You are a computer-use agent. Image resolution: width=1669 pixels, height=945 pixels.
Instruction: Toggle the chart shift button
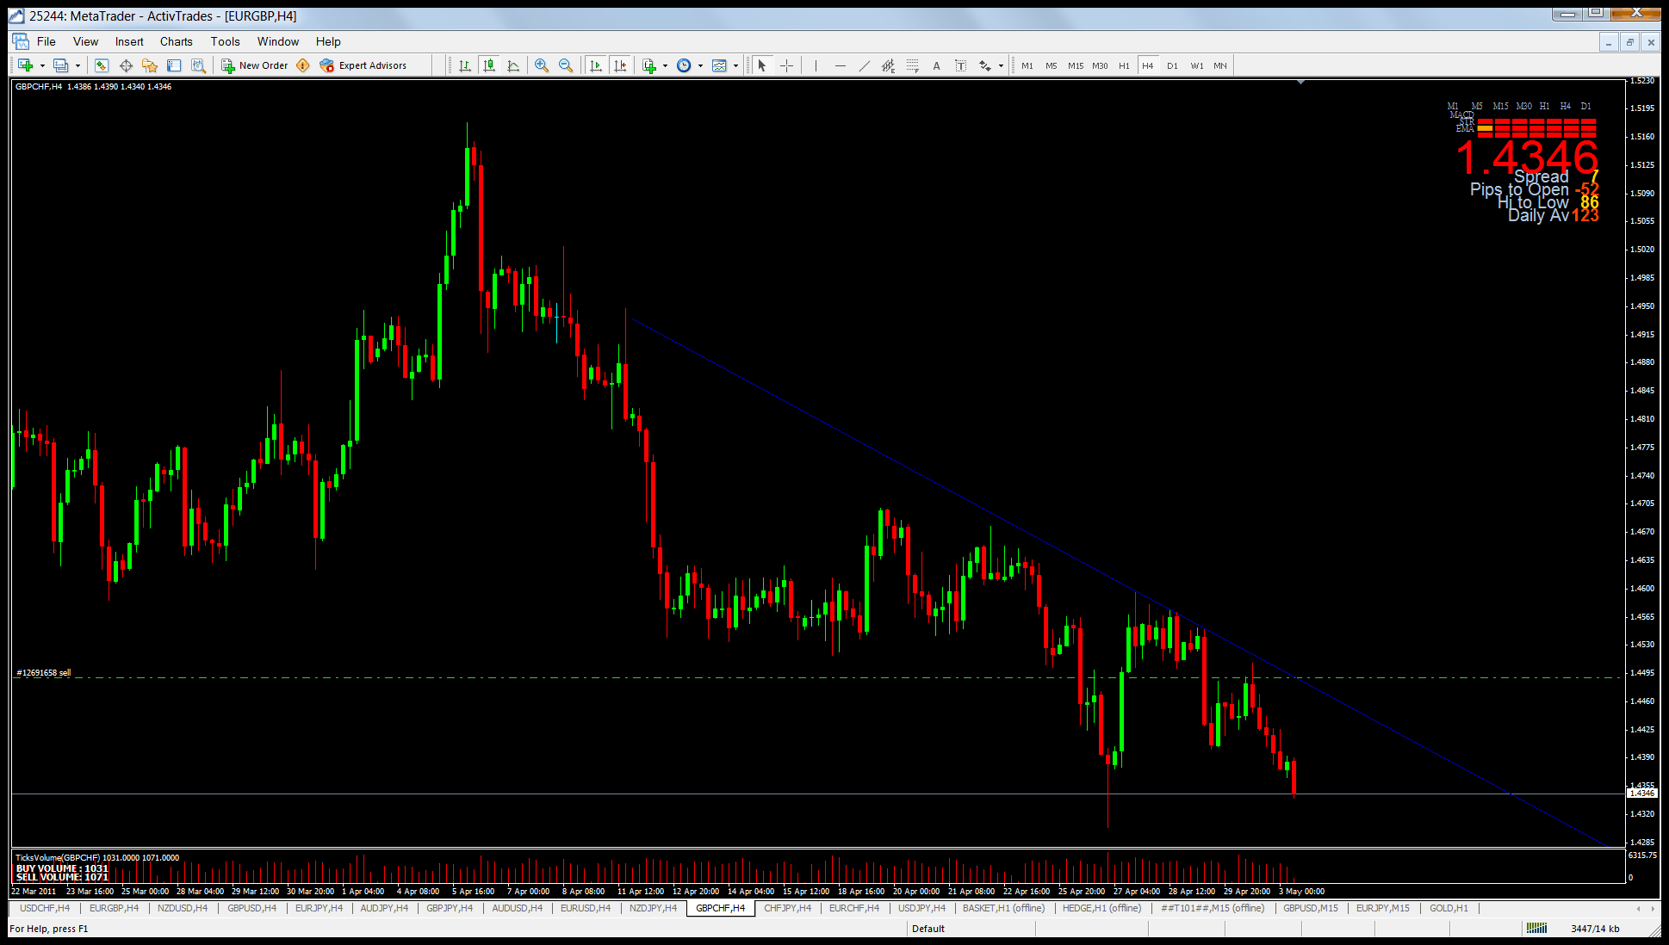click(x=620, y=65)
